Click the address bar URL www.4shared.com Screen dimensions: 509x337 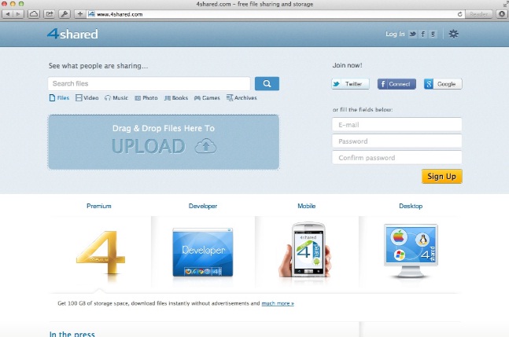point(120,14)
